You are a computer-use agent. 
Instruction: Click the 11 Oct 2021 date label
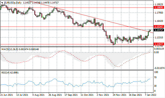(87, 95)
